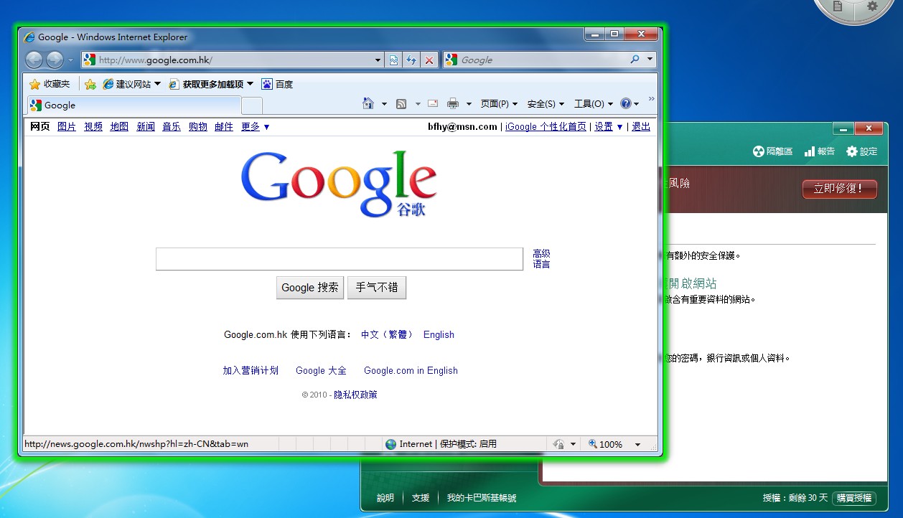Expand the 更多 more services menu
903x518 pixels.
click(x=256, y=126)
